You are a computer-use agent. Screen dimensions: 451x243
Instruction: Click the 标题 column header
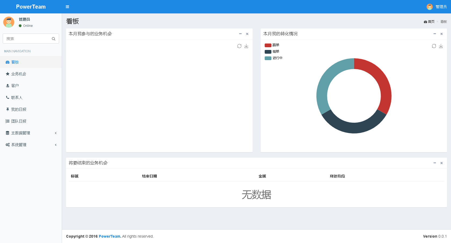pos(75,176)
